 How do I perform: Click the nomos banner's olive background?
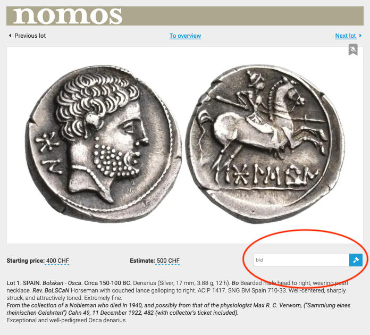coord(243,16)
